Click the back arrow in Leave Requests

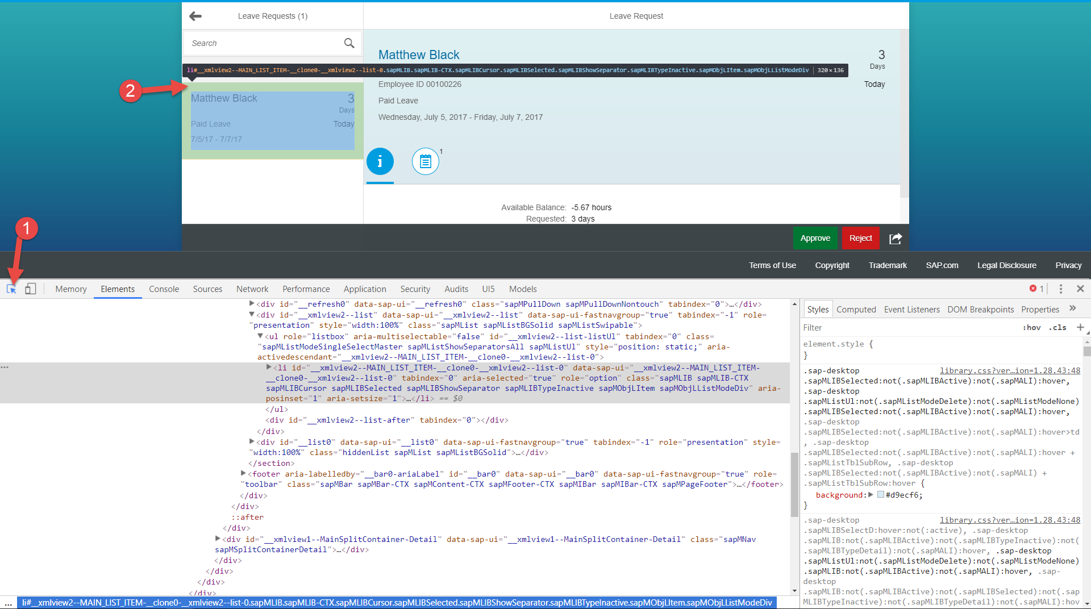(195, 16)
